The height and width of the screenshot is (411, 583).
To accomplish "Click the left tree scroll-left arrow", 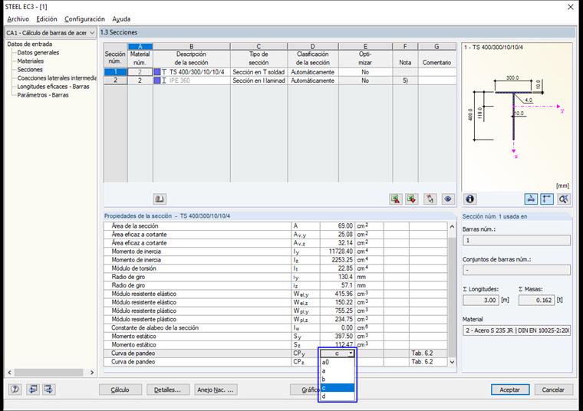I will point(10,373).
